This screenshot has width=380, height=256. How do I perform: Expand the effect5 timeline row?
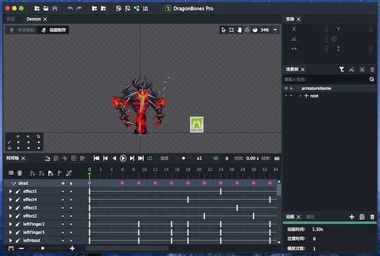(x=10, y=191)
